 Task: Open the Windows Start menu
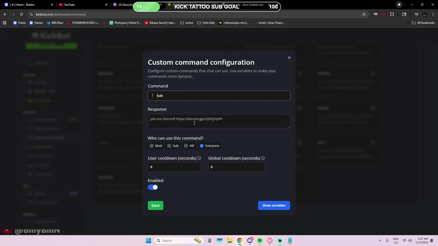(x=148, y=241)
